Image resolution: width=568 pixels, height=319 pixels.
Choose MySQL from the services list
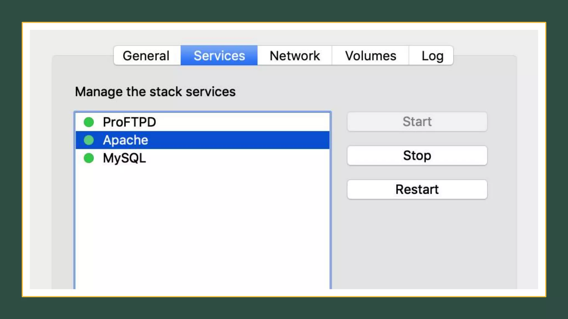coord(124,158)
